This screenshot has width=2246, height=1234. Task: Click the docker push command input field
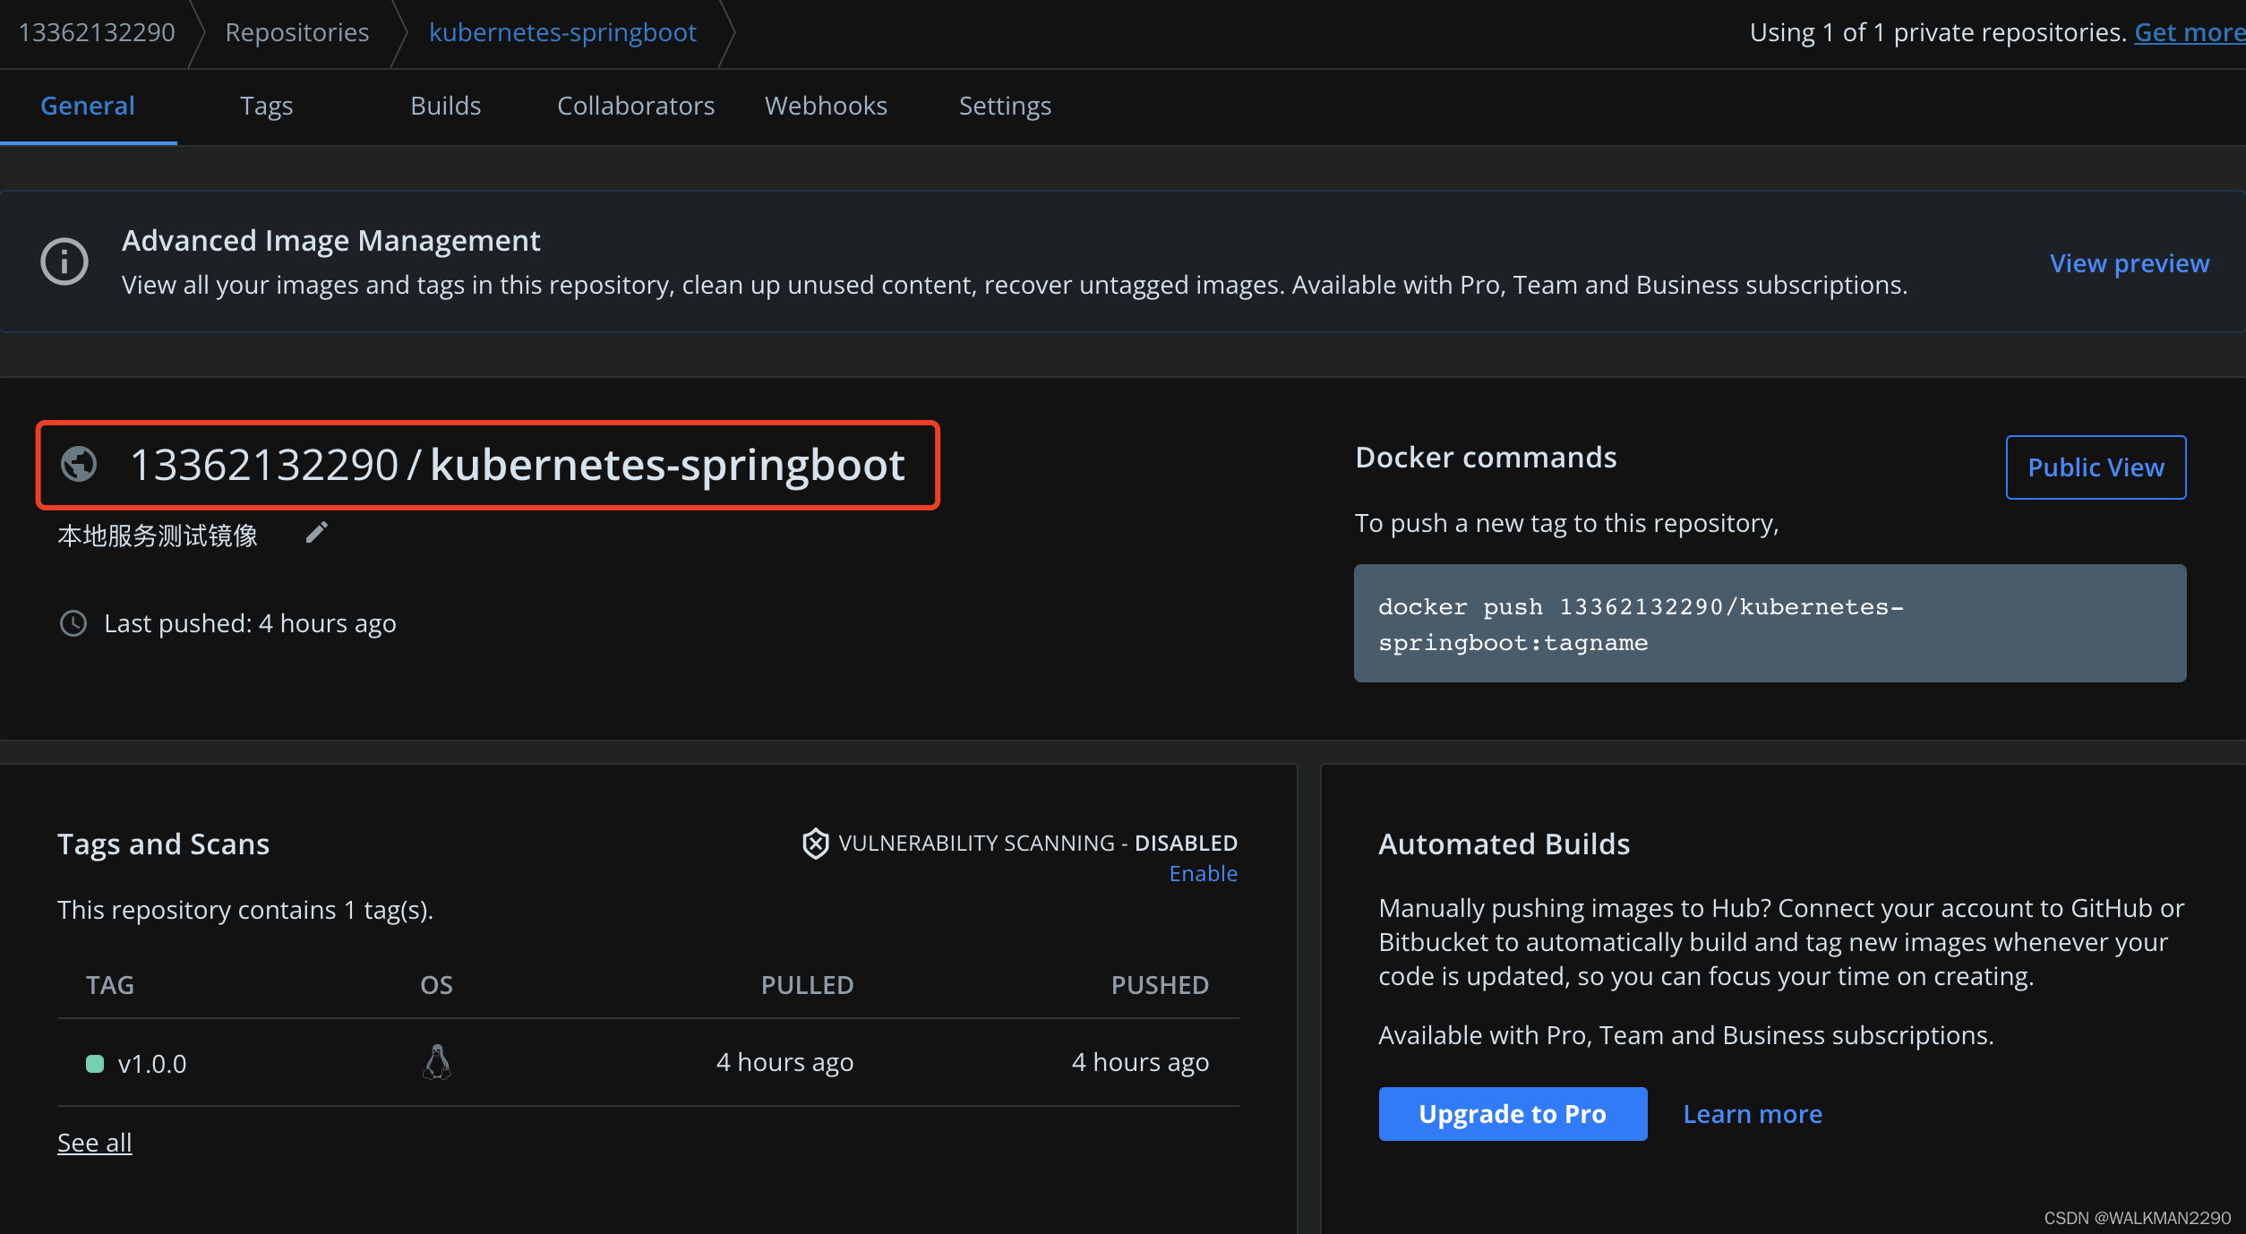[x=1770, y=624]
